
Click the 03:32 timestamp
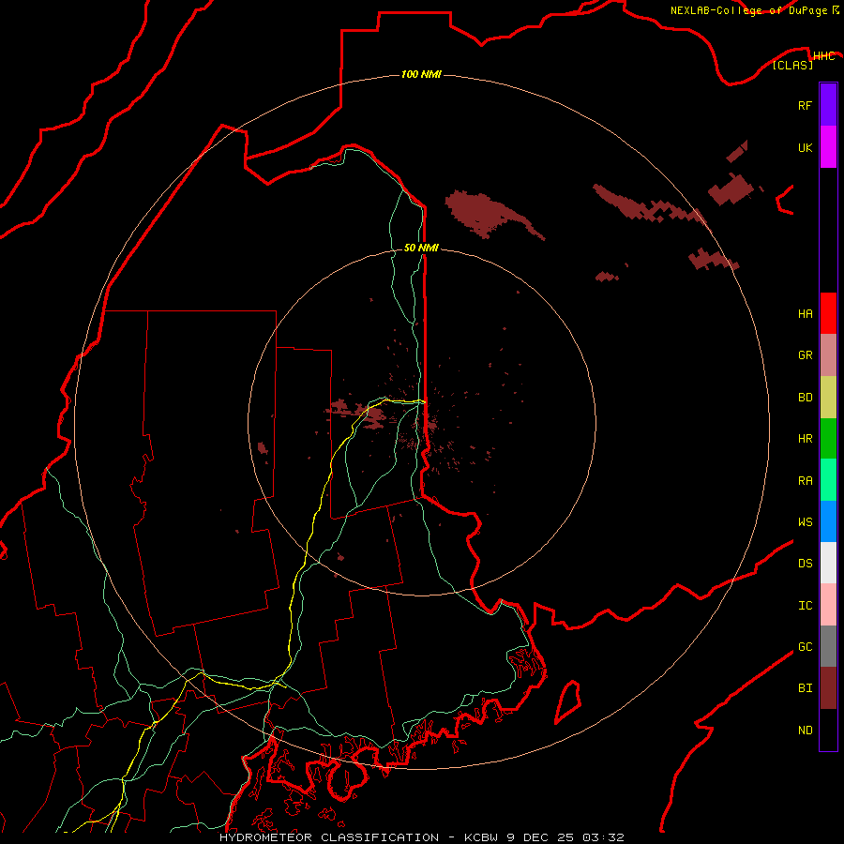[603, 837]
